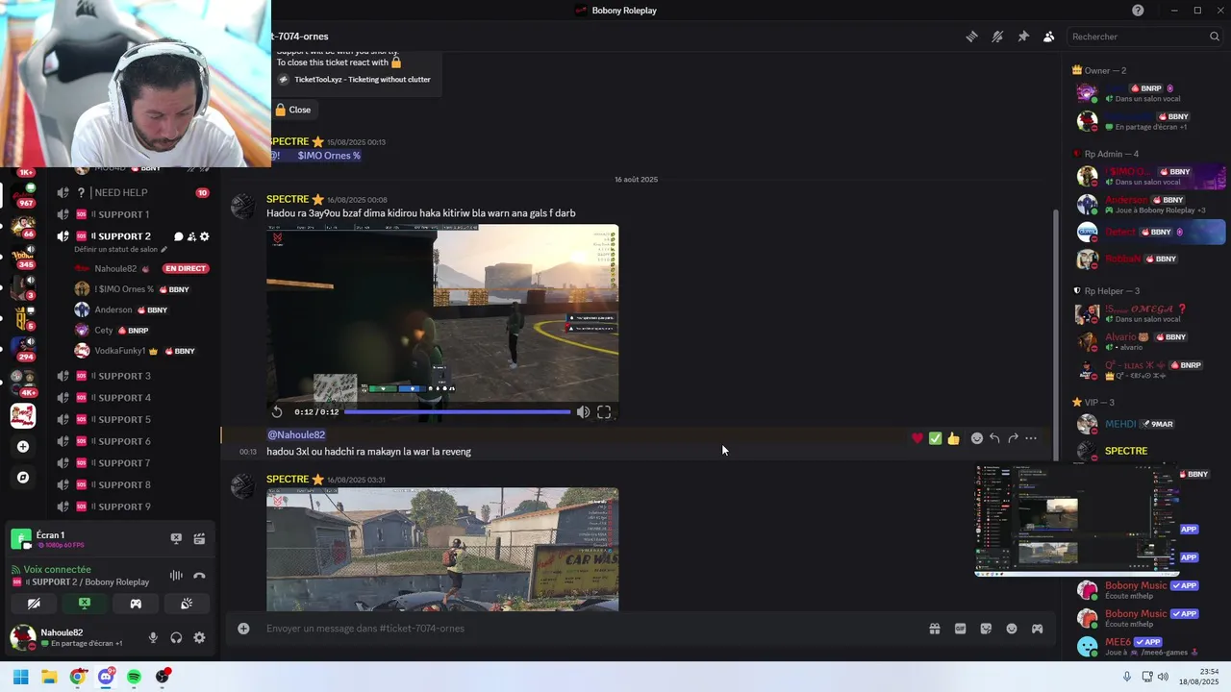
Task: Open the sticker picker
Action: [986, 629]
